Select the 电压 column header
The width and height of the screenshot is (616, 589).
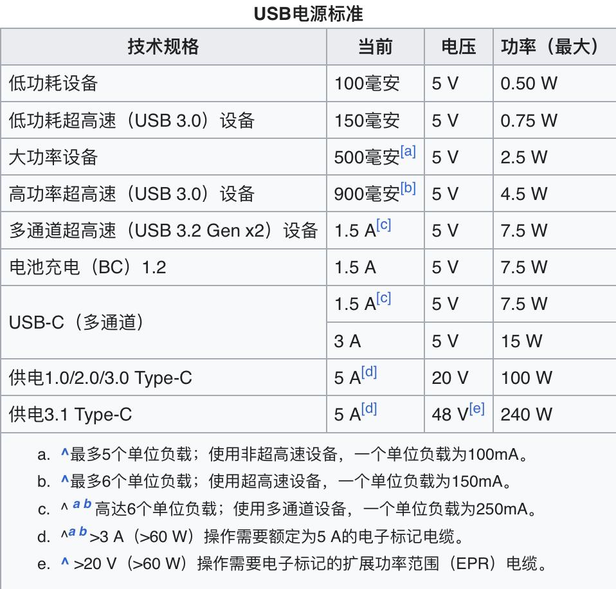pyautogui.click(x=458, y=46)
